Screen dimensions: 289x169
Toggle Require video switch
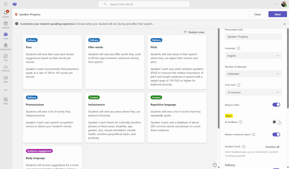coord(276,105)
